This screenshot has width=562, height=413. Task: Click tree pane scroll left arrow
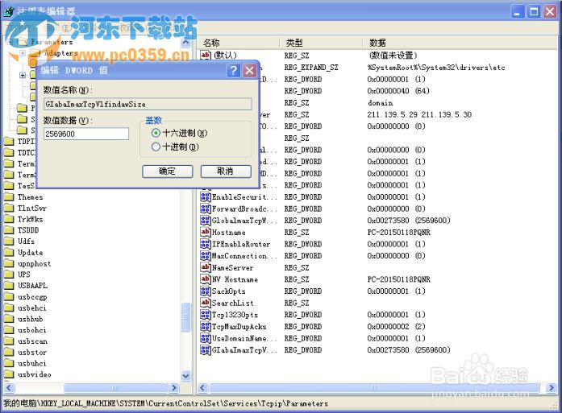coord(9,387)
